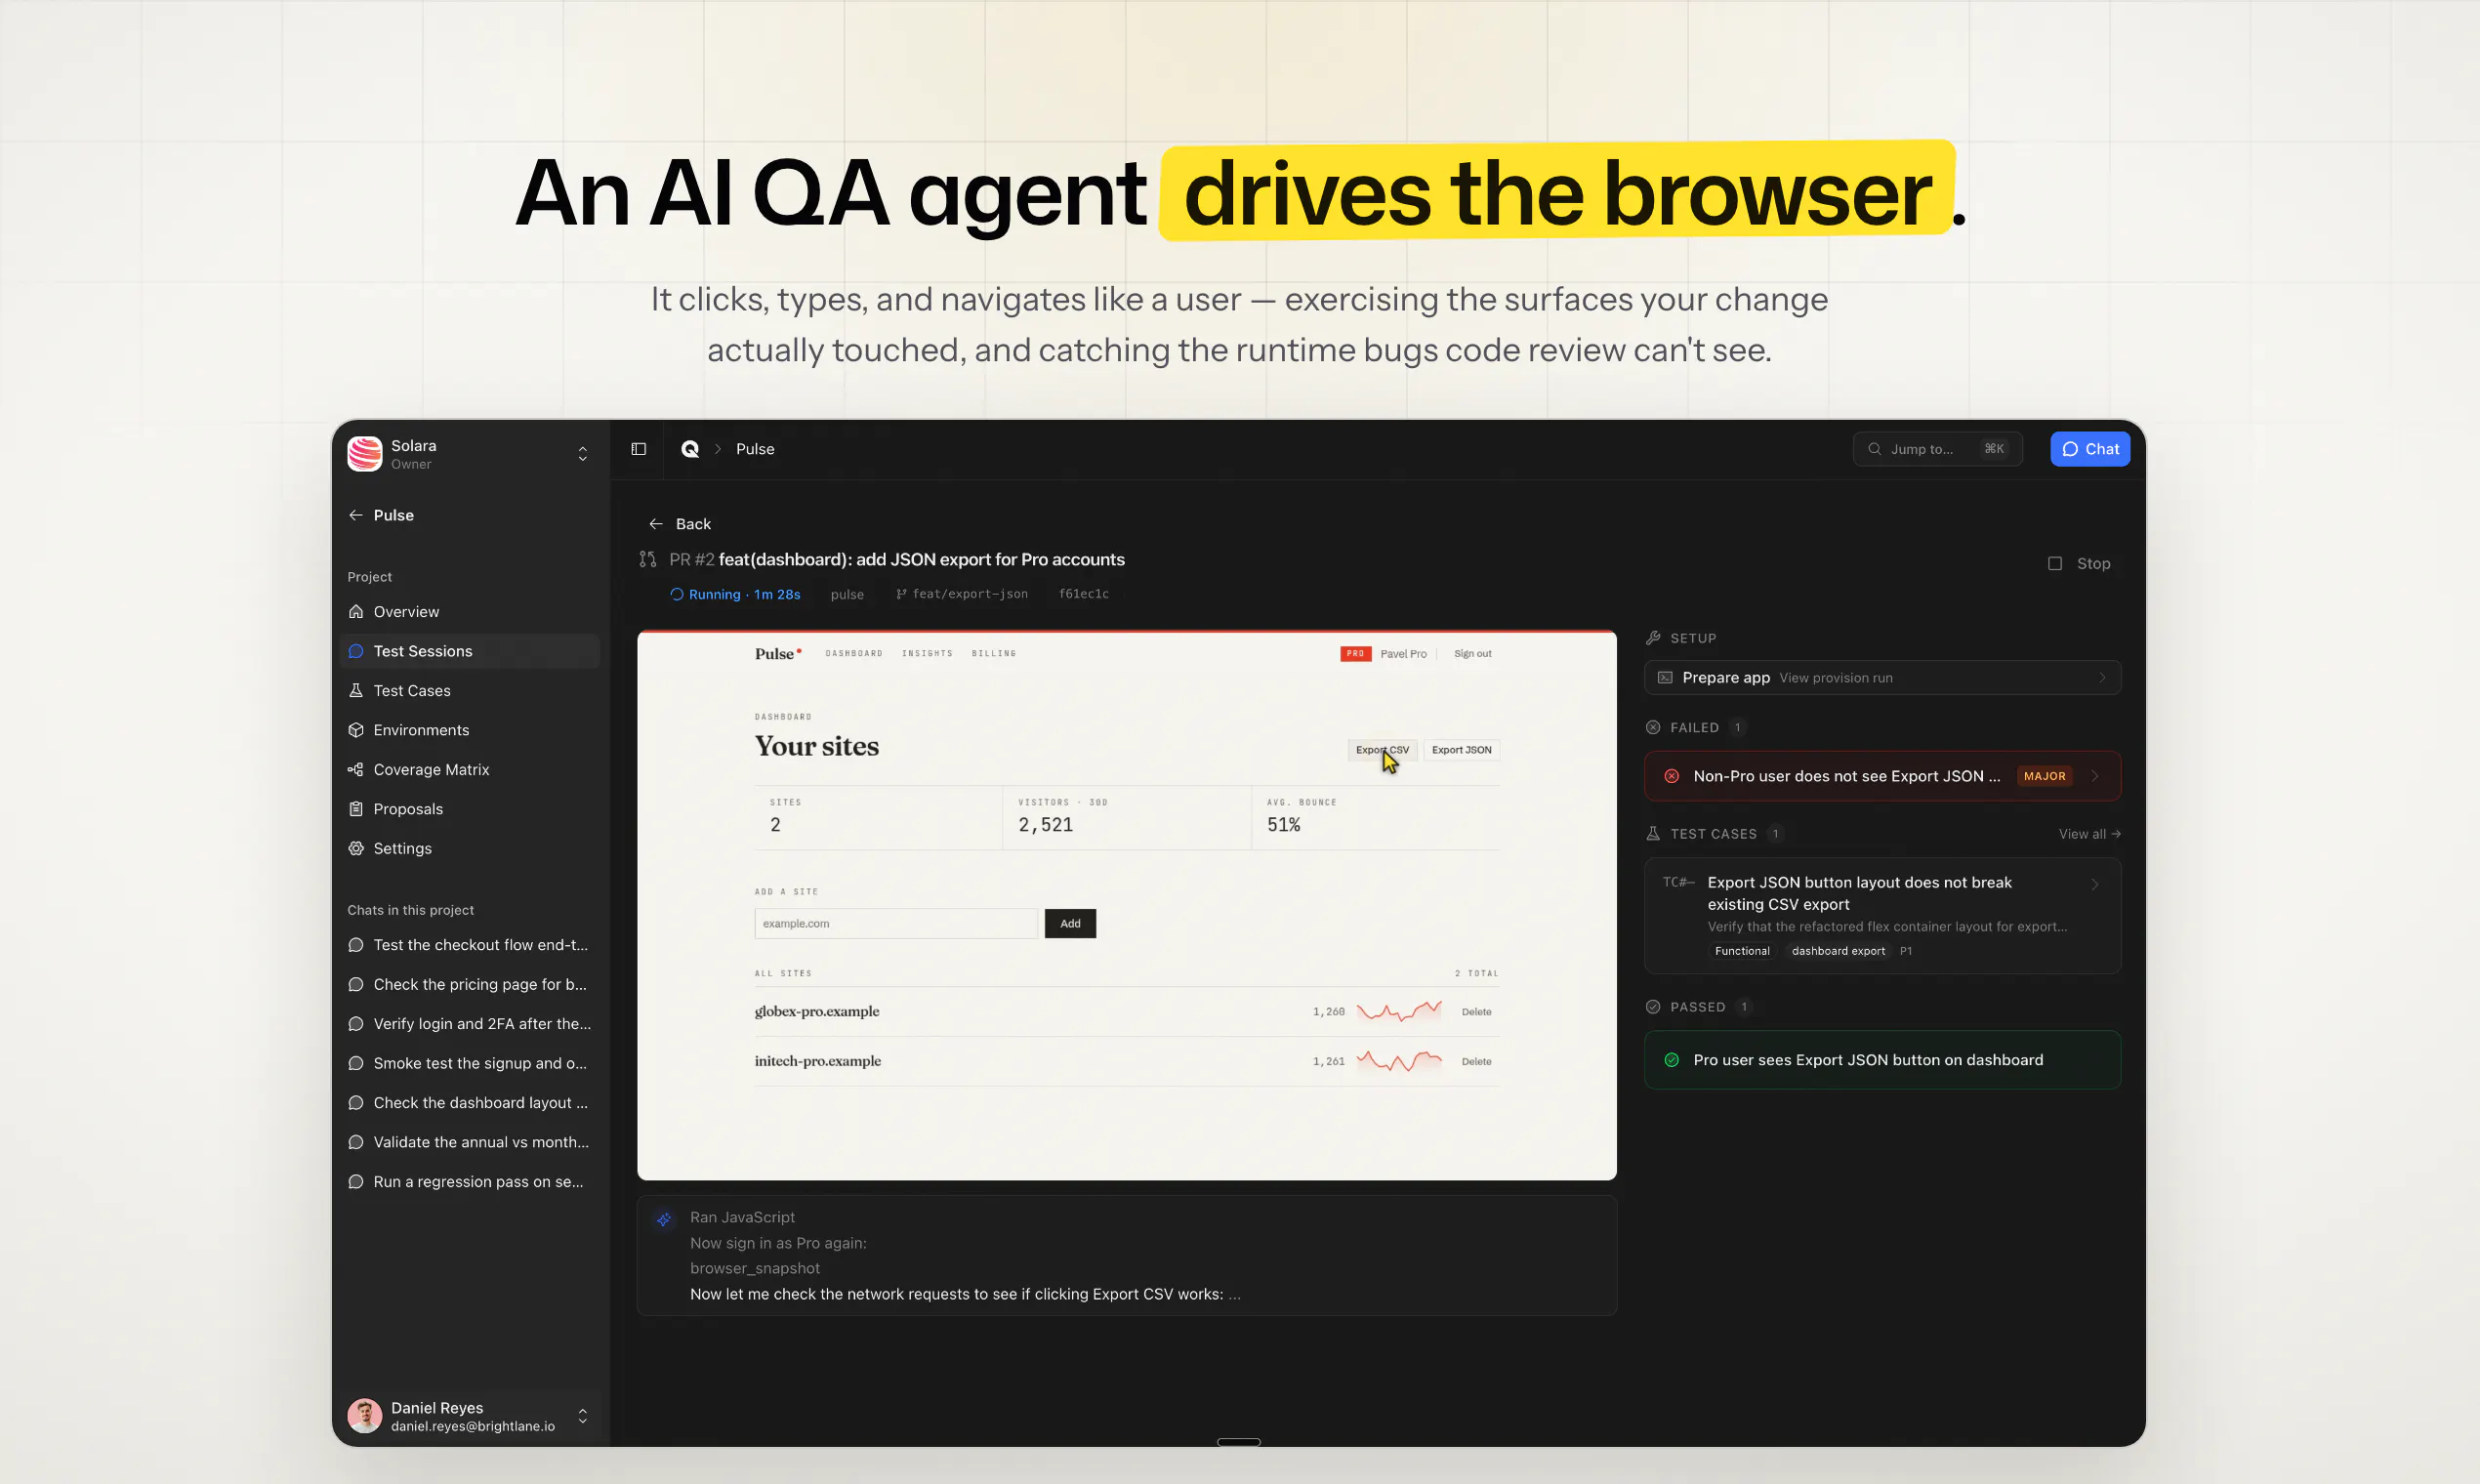
Task: Click the green check icon on Pro user test
Action: [x=1671, y=1060]
